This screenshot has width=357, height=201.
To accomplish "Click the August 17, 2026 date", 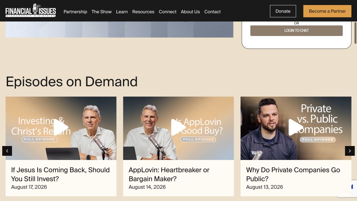I will coord(29,187).
